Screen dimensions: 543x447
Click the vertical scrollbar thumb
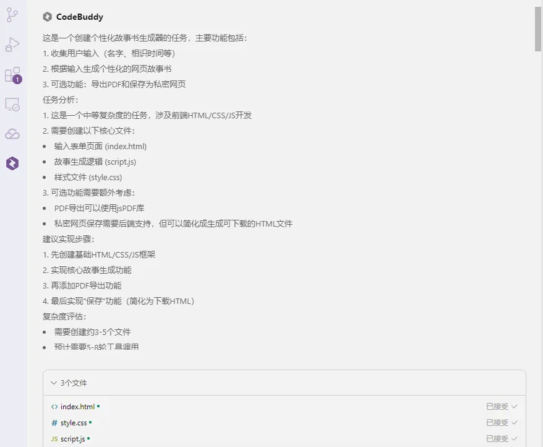[x=538, y=30]
